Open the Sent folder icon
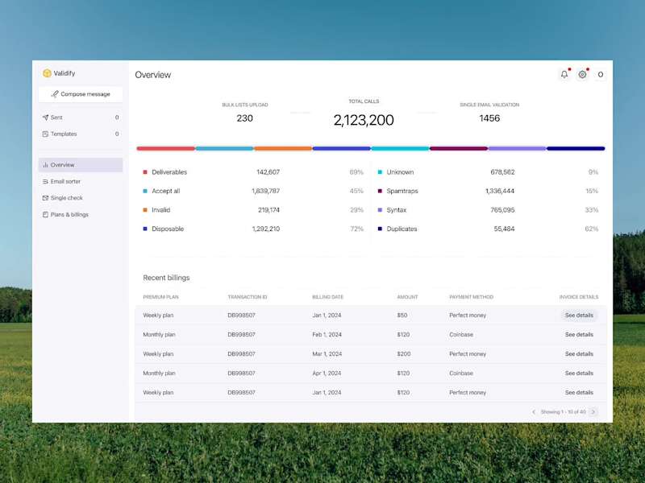Viewport: 645px width, 483px height. [x=44, y=117]
